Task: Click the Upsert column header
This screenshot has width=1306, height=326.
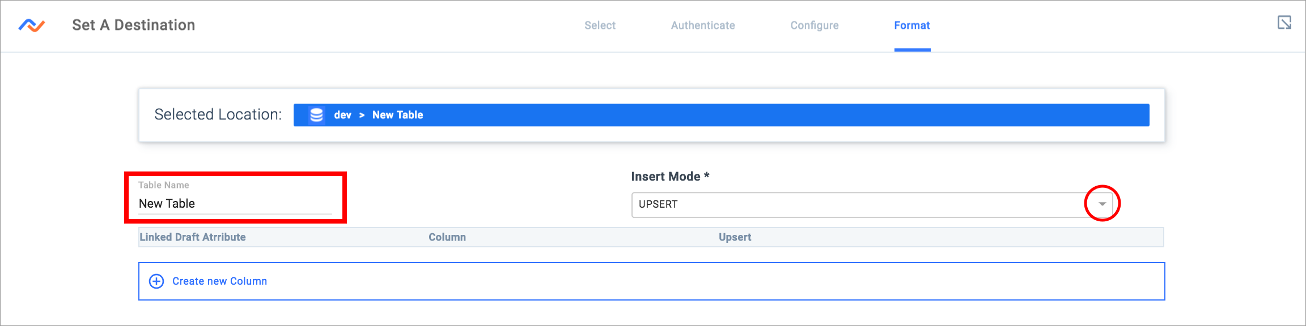Action: pyautogui.click(x=735, y=237)
